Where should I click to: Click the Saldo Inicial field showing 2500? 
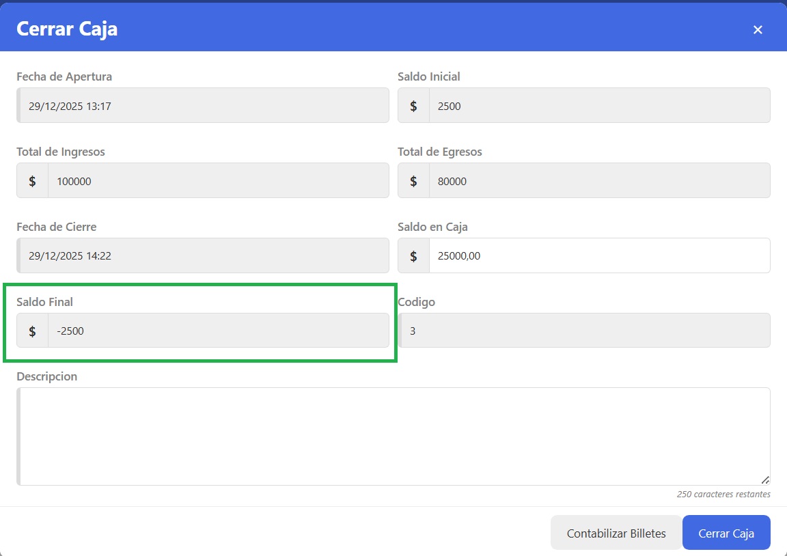point(599,106)
